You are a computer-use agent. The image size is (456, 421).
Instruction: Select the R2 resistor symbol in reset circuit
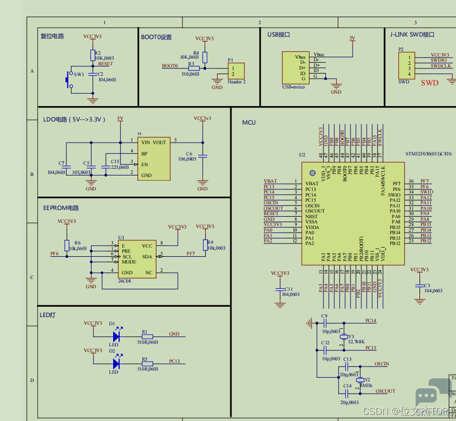click(93, 55)
